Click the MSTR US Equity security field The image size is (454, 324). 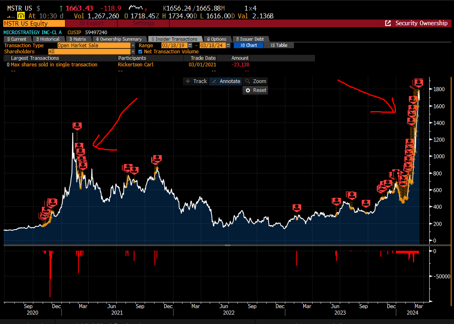(x=34, y=24)
